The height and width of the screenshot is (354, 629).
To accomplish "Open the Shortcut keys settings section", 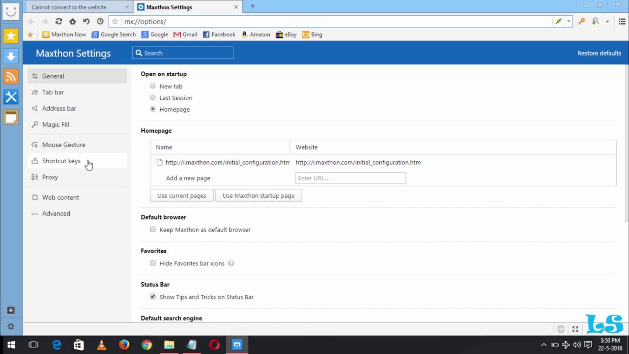I will (77, 161).
